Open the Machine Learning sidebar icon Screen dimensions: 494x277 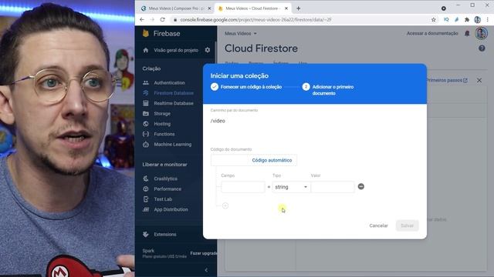(x=146, y=145)
